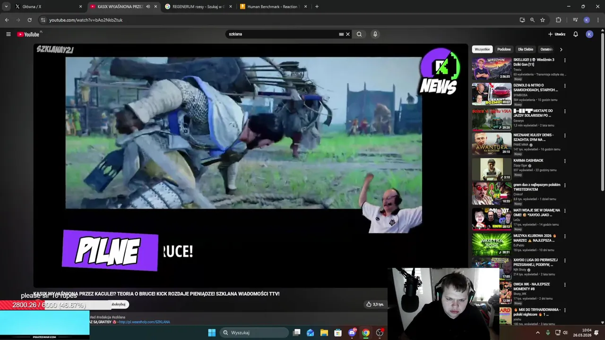Select the Dla Ciebie filter chip
The width and height of the screenshot is (605, 340).
pos(526,49)
